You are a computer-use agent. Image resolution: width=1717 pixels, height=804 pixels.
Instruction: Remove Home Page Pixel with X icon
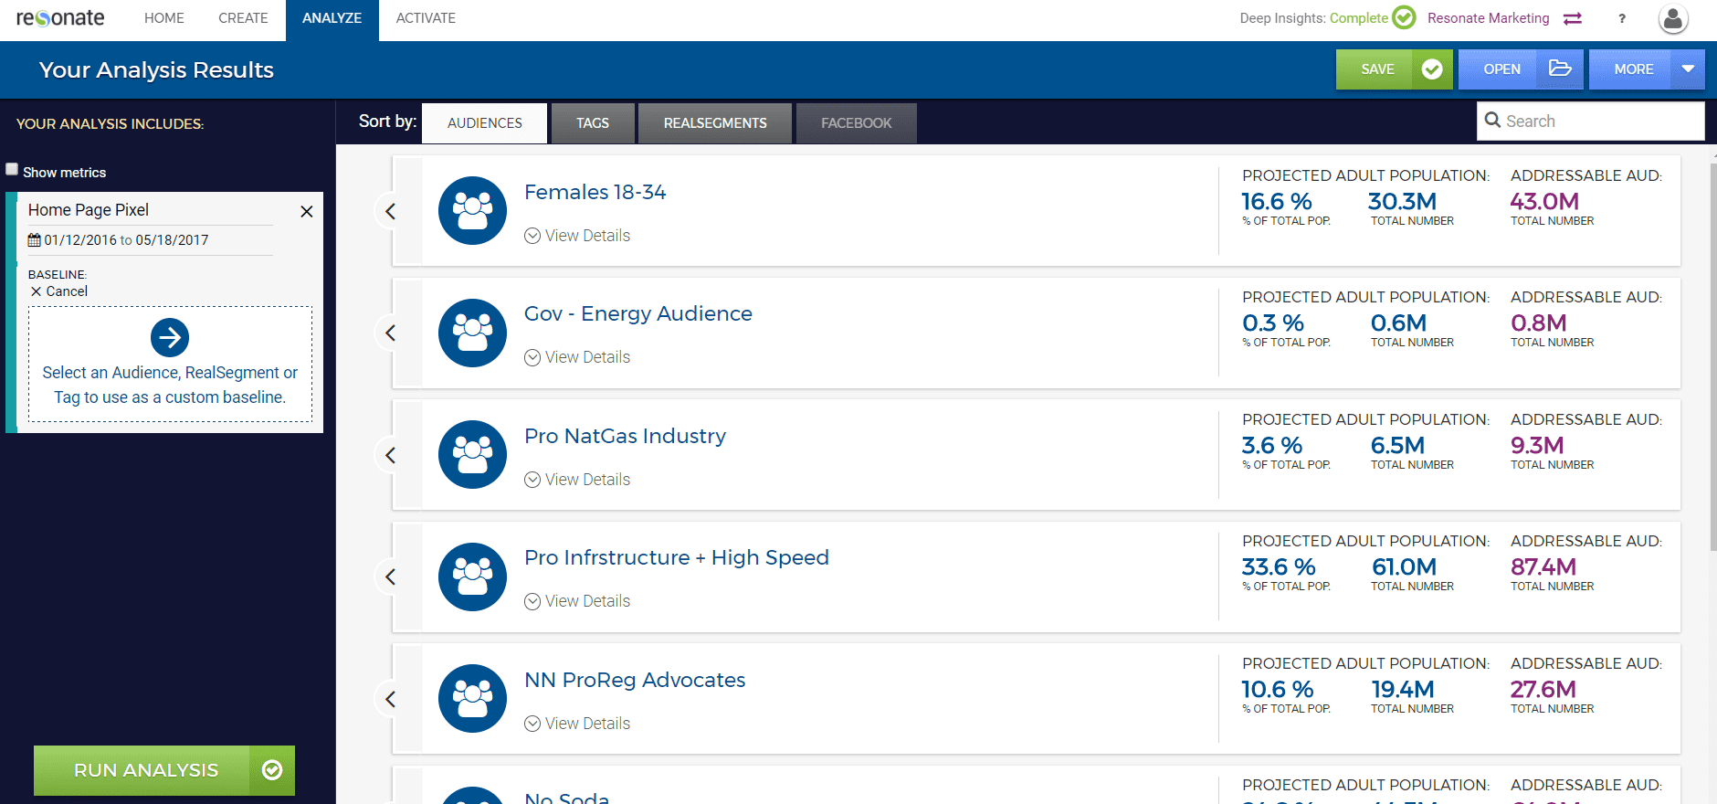click(307, 211)
